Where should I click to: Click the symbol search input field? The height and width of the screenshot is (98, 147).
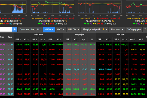[x=6, y=29]
